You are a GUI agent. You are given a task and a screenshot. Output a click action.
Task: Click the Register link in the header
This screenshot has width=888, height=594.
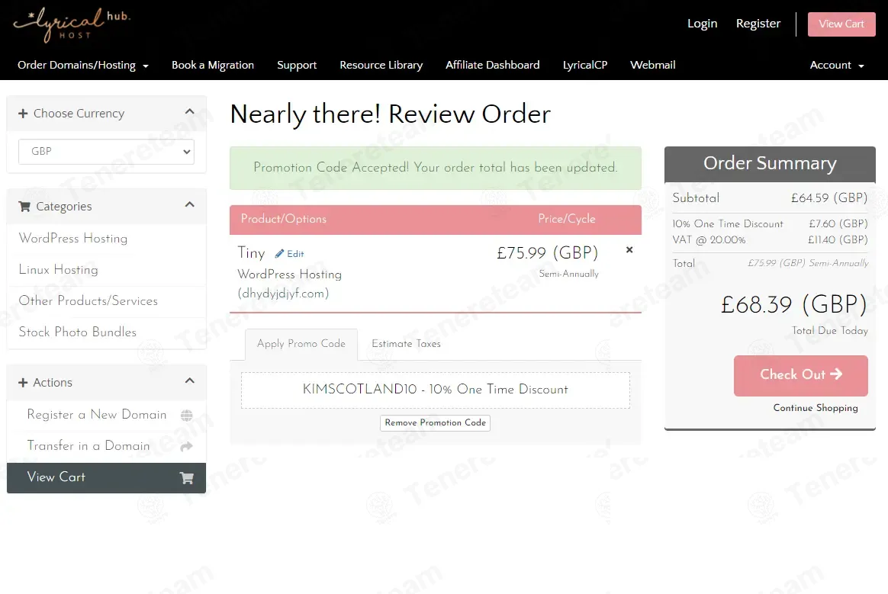point(758,24)
